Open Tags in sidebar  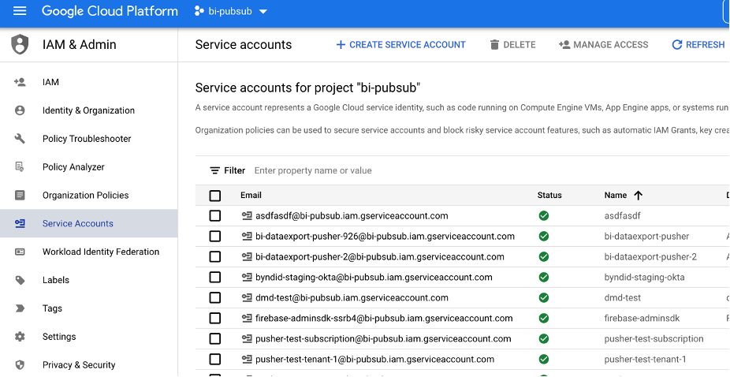[88, 308]
